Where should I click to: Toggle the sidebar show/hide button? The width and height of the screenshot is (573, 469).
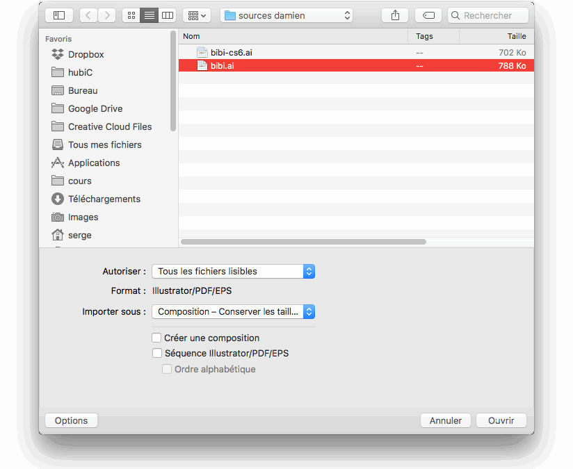click(x=59, y=15)
